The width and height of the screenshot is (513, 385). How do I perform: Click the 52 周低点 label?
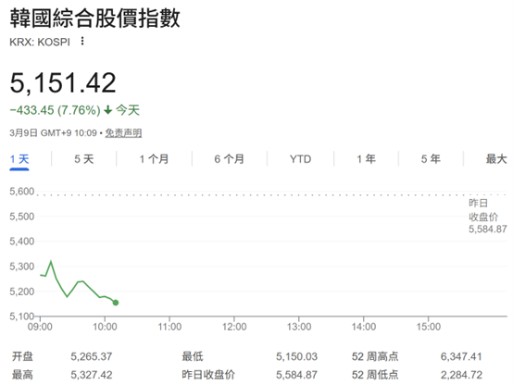[375, 375]
